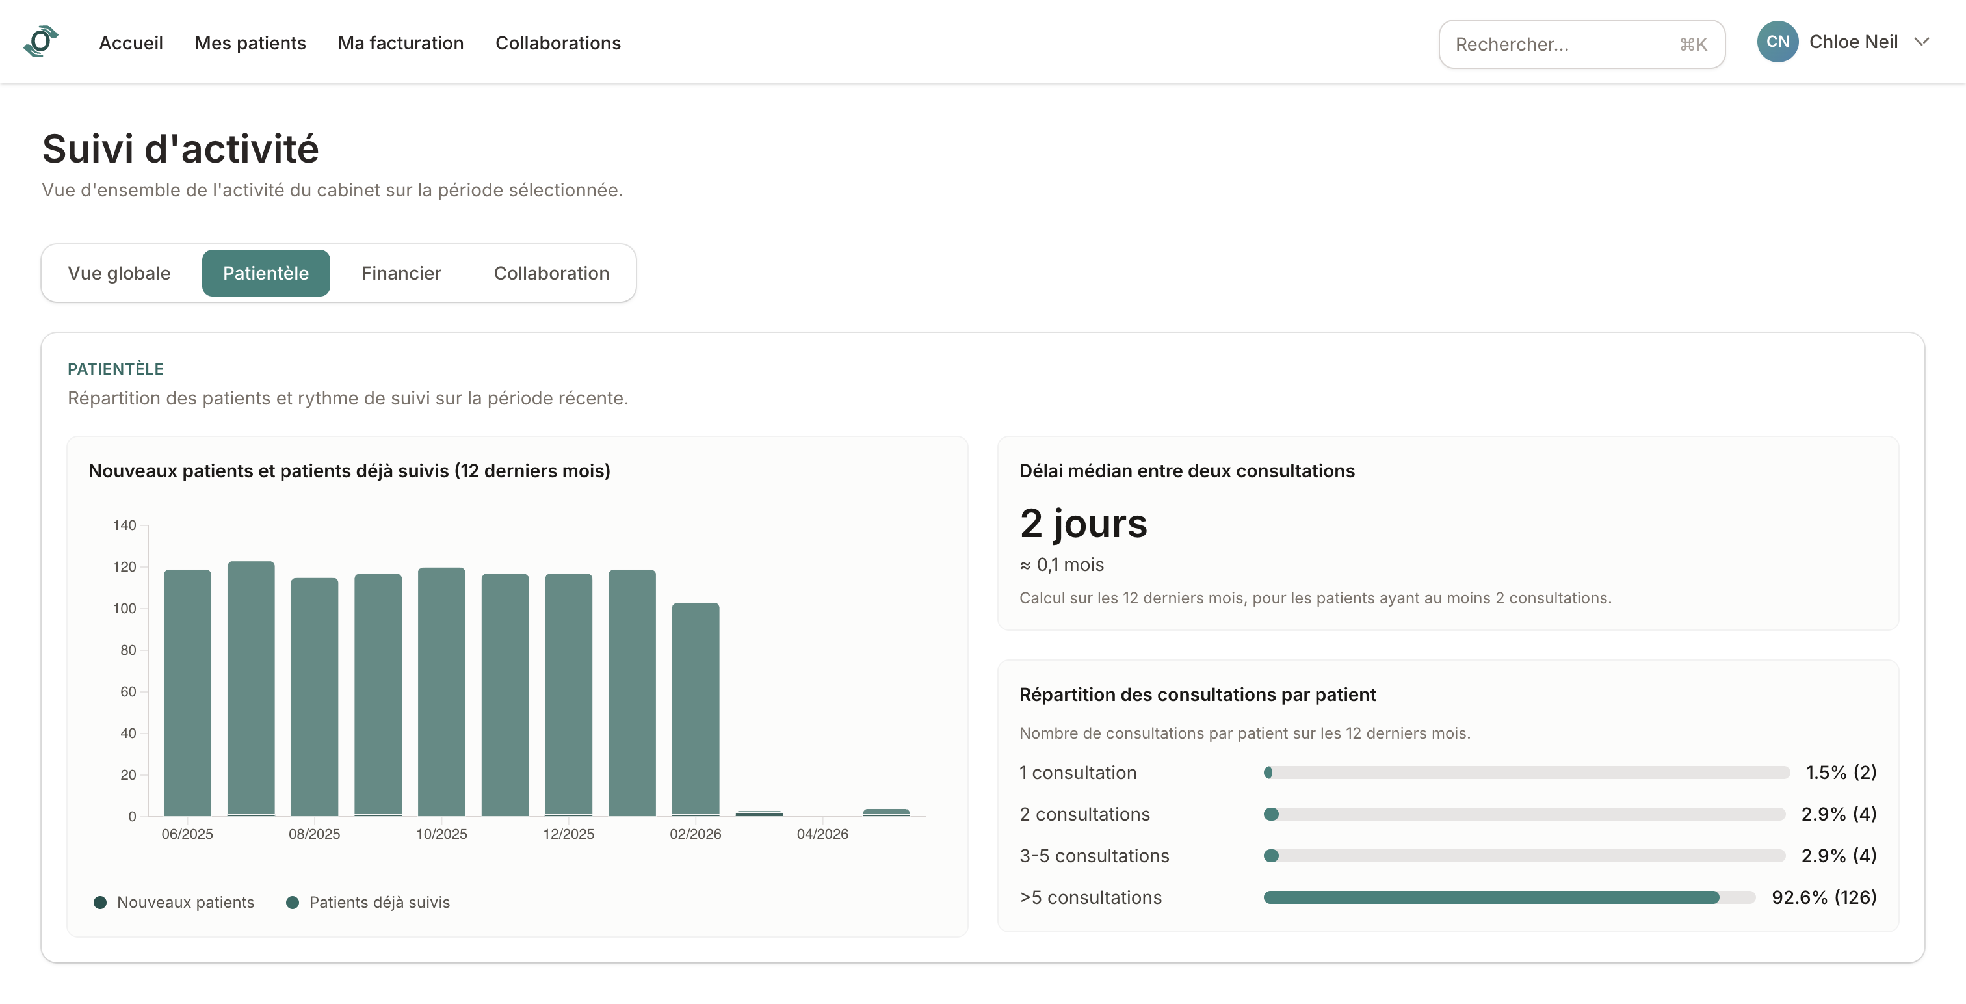Click the 12/2025 bar in chart
Viewport: 1966px width, 1004px height.
569,694
